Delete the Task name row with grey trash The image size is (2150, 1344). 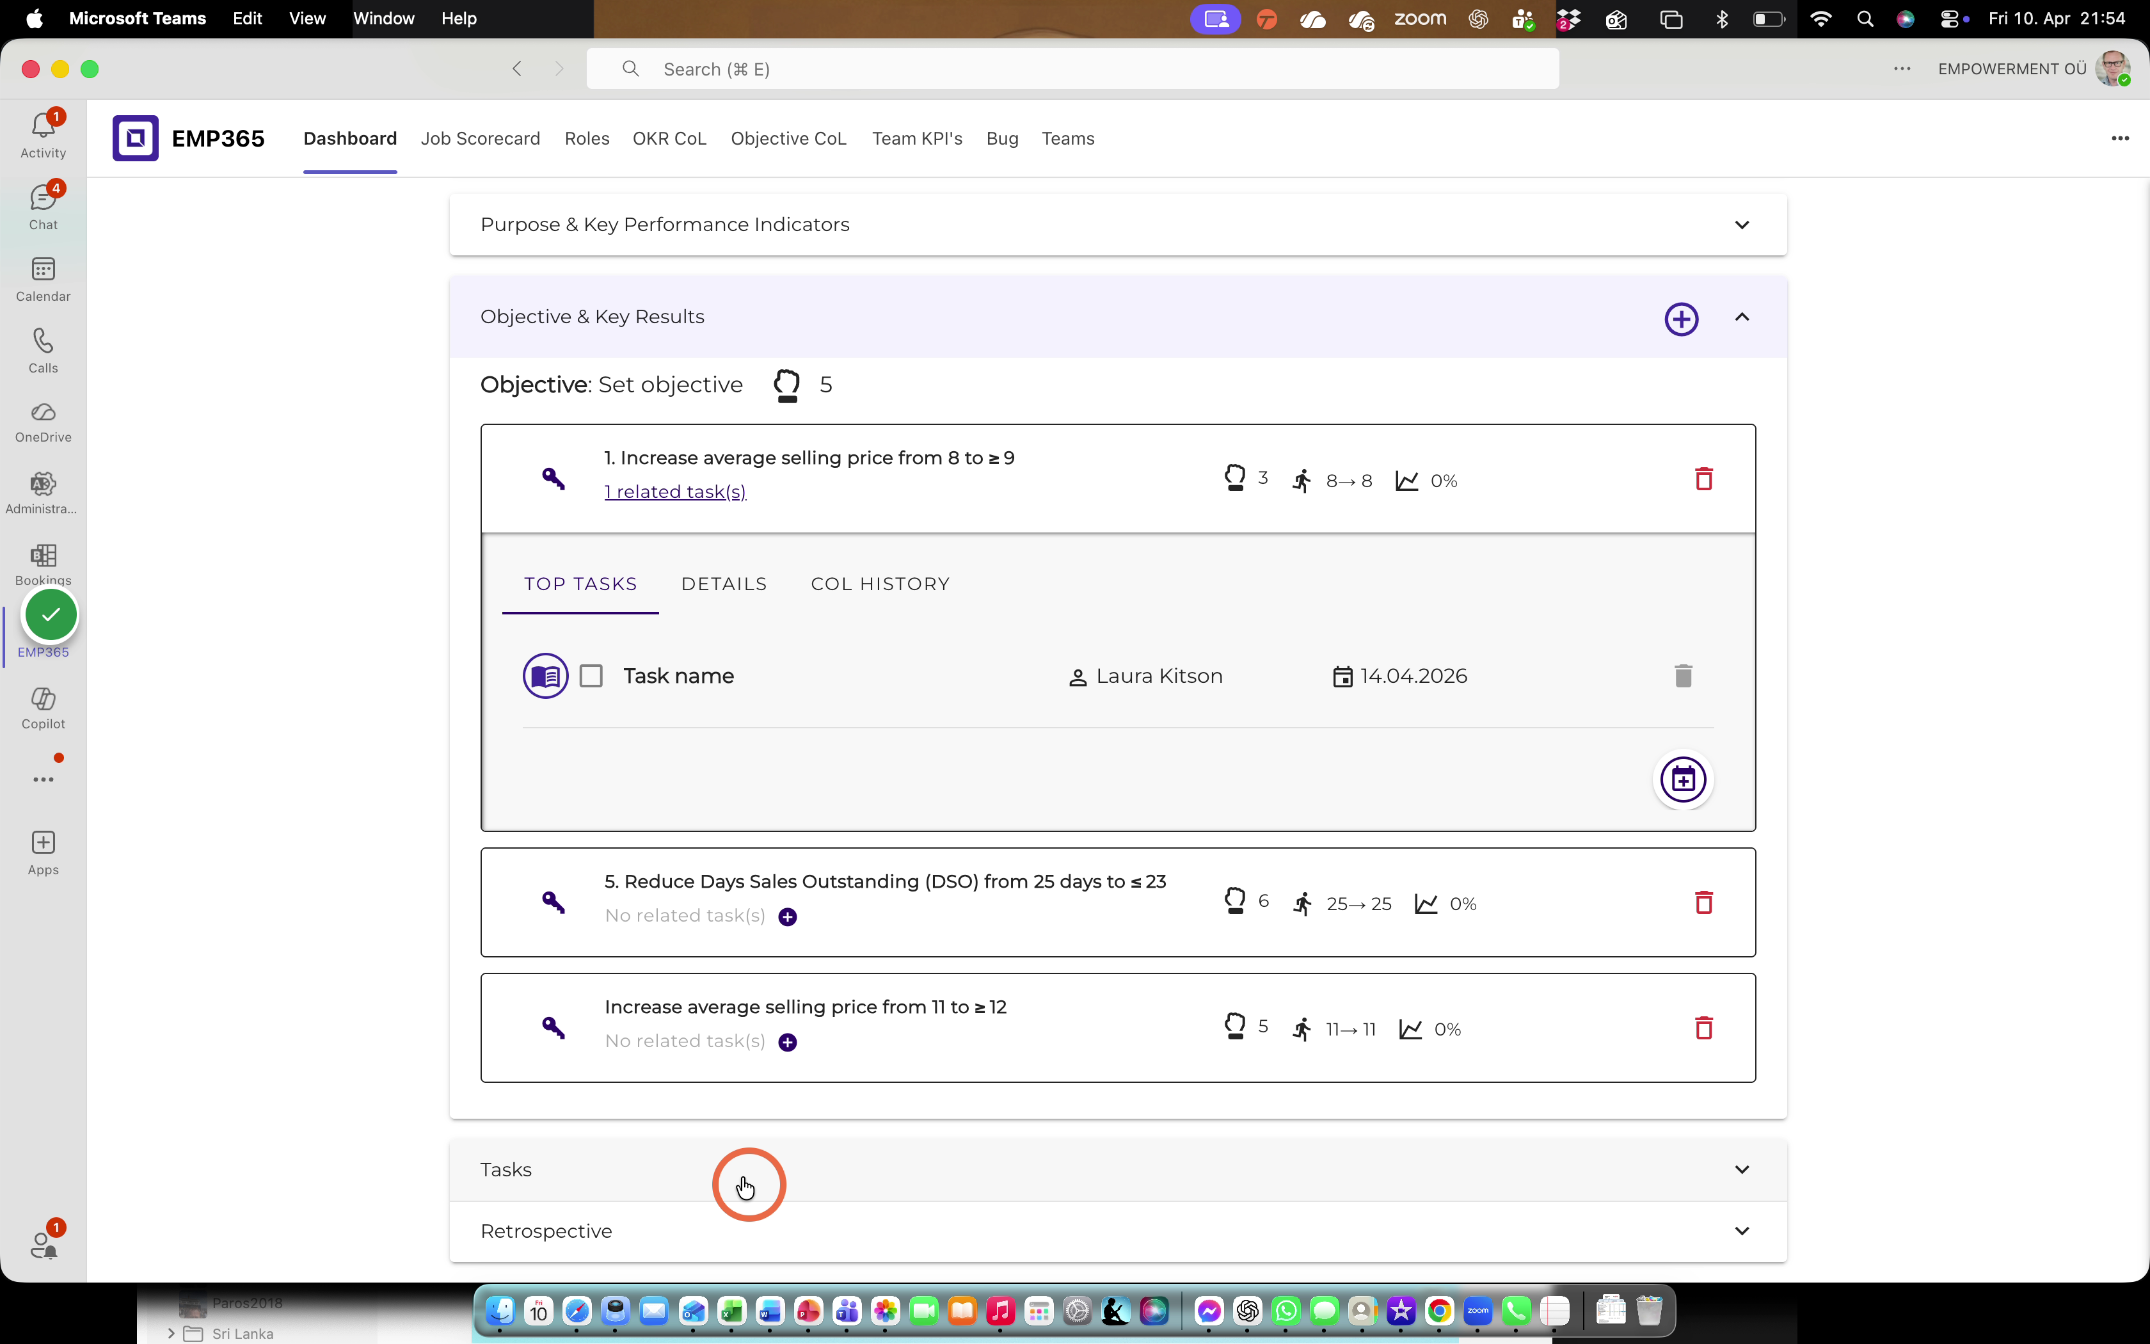click(x=1683, y=676)
